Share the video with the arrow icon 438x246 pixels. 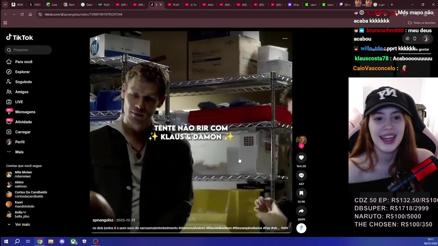pyautogui.click(x=301, y=211)
